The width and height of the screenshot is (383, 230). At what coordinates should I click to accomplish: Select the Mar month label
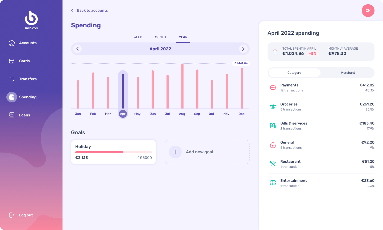coord(108,114)
